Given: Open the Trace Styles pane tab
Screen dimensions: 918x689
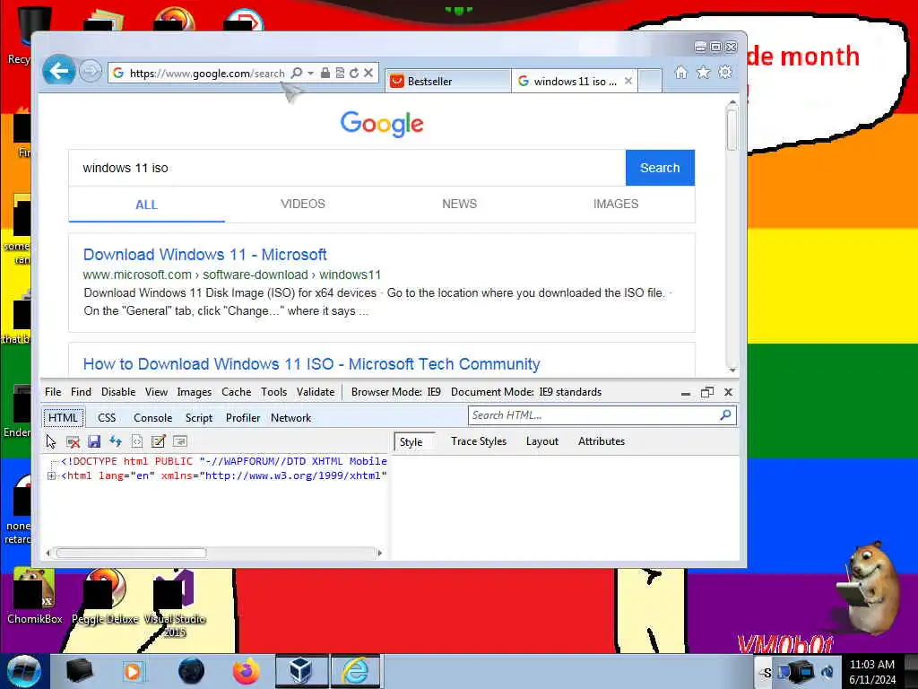Looking at the screenshot, I should pos(479,441).
